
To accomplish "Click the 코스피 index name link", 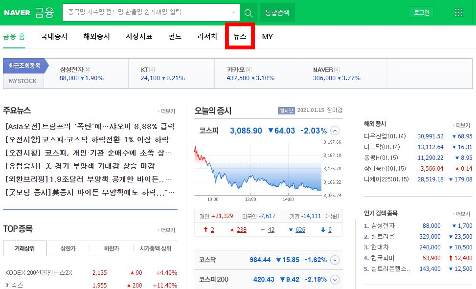I will (209, 131).
